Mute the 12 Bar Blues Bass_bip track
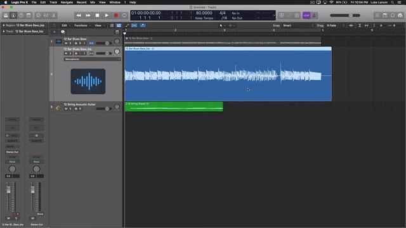Screen dimensions: 406x228 [66, 53]
